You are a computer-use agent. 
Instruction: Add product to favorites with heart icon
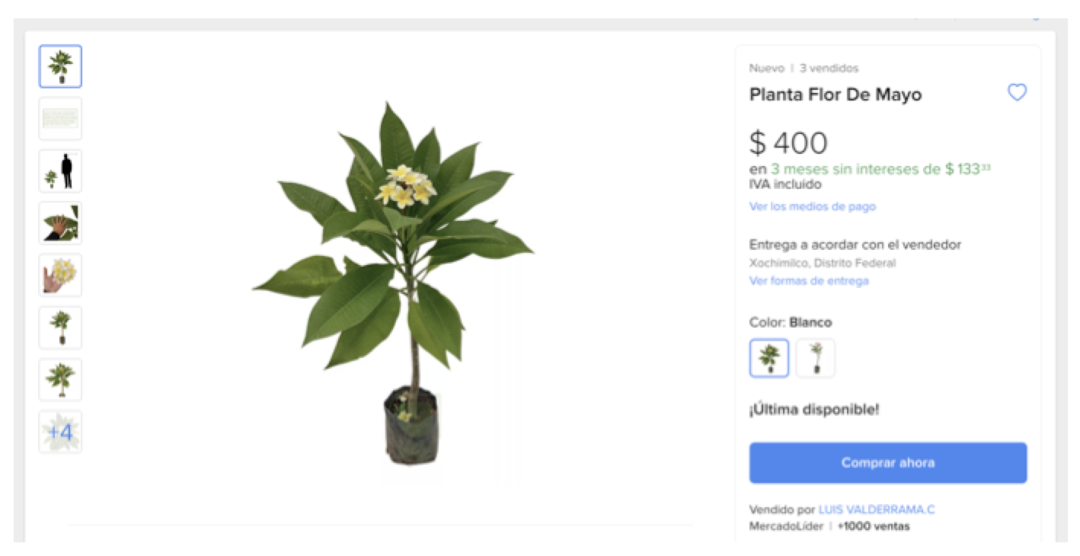(1017, 93)
